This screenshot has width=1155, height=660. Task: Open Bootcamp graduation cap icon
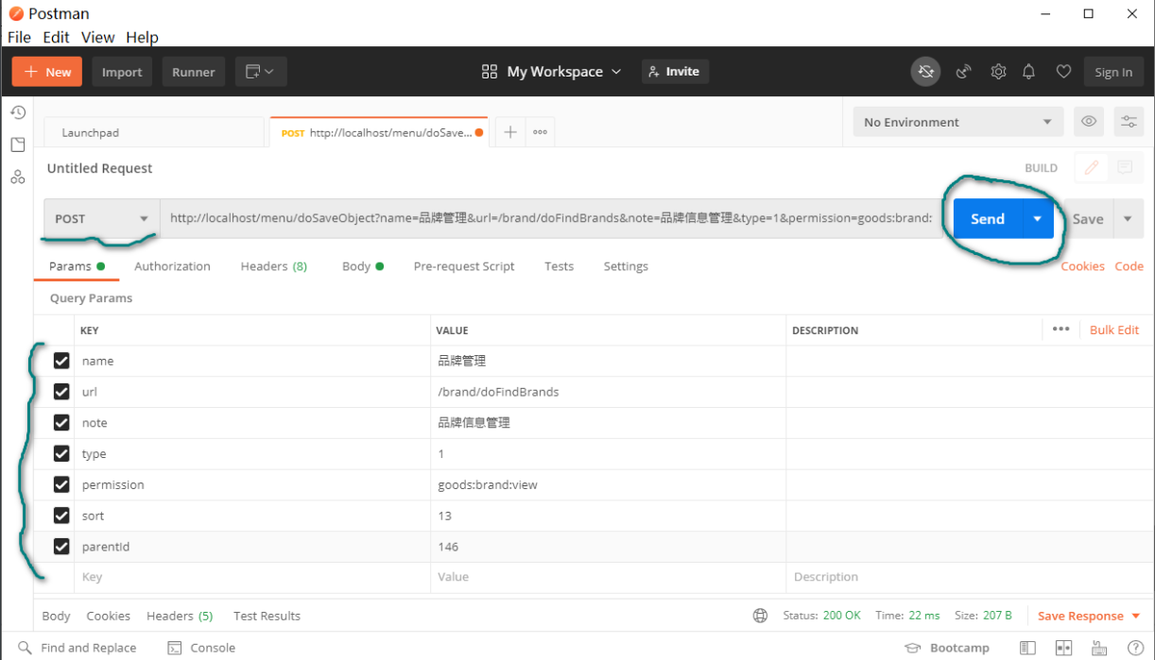[x=913, y=648]
